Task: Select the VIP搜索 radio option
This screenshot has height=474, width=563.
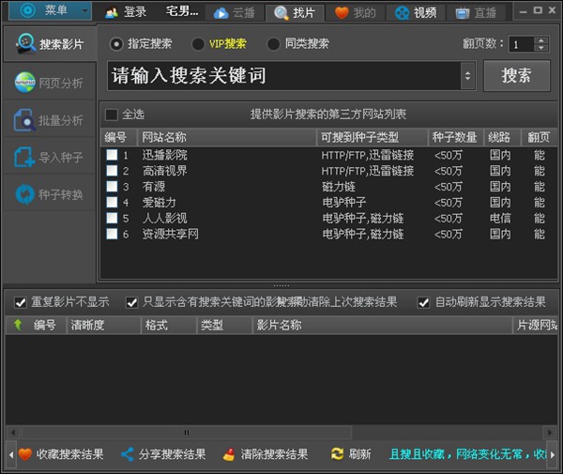Action: pos(198,44)
